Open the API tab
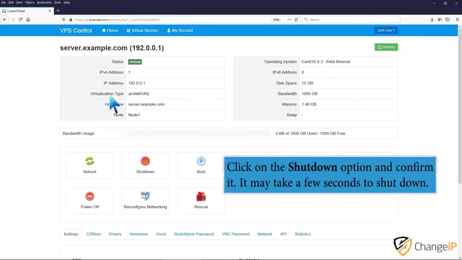Viewport: 462px width, 260px height. pos(283,234)
